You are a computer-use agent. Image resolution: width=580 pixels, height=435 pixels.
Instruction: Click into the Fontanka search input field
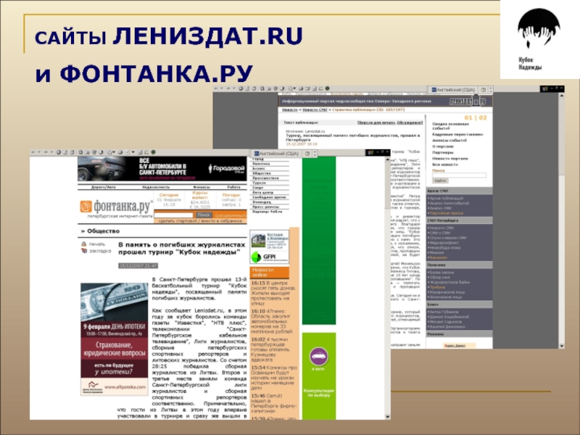tap(174, 215)
